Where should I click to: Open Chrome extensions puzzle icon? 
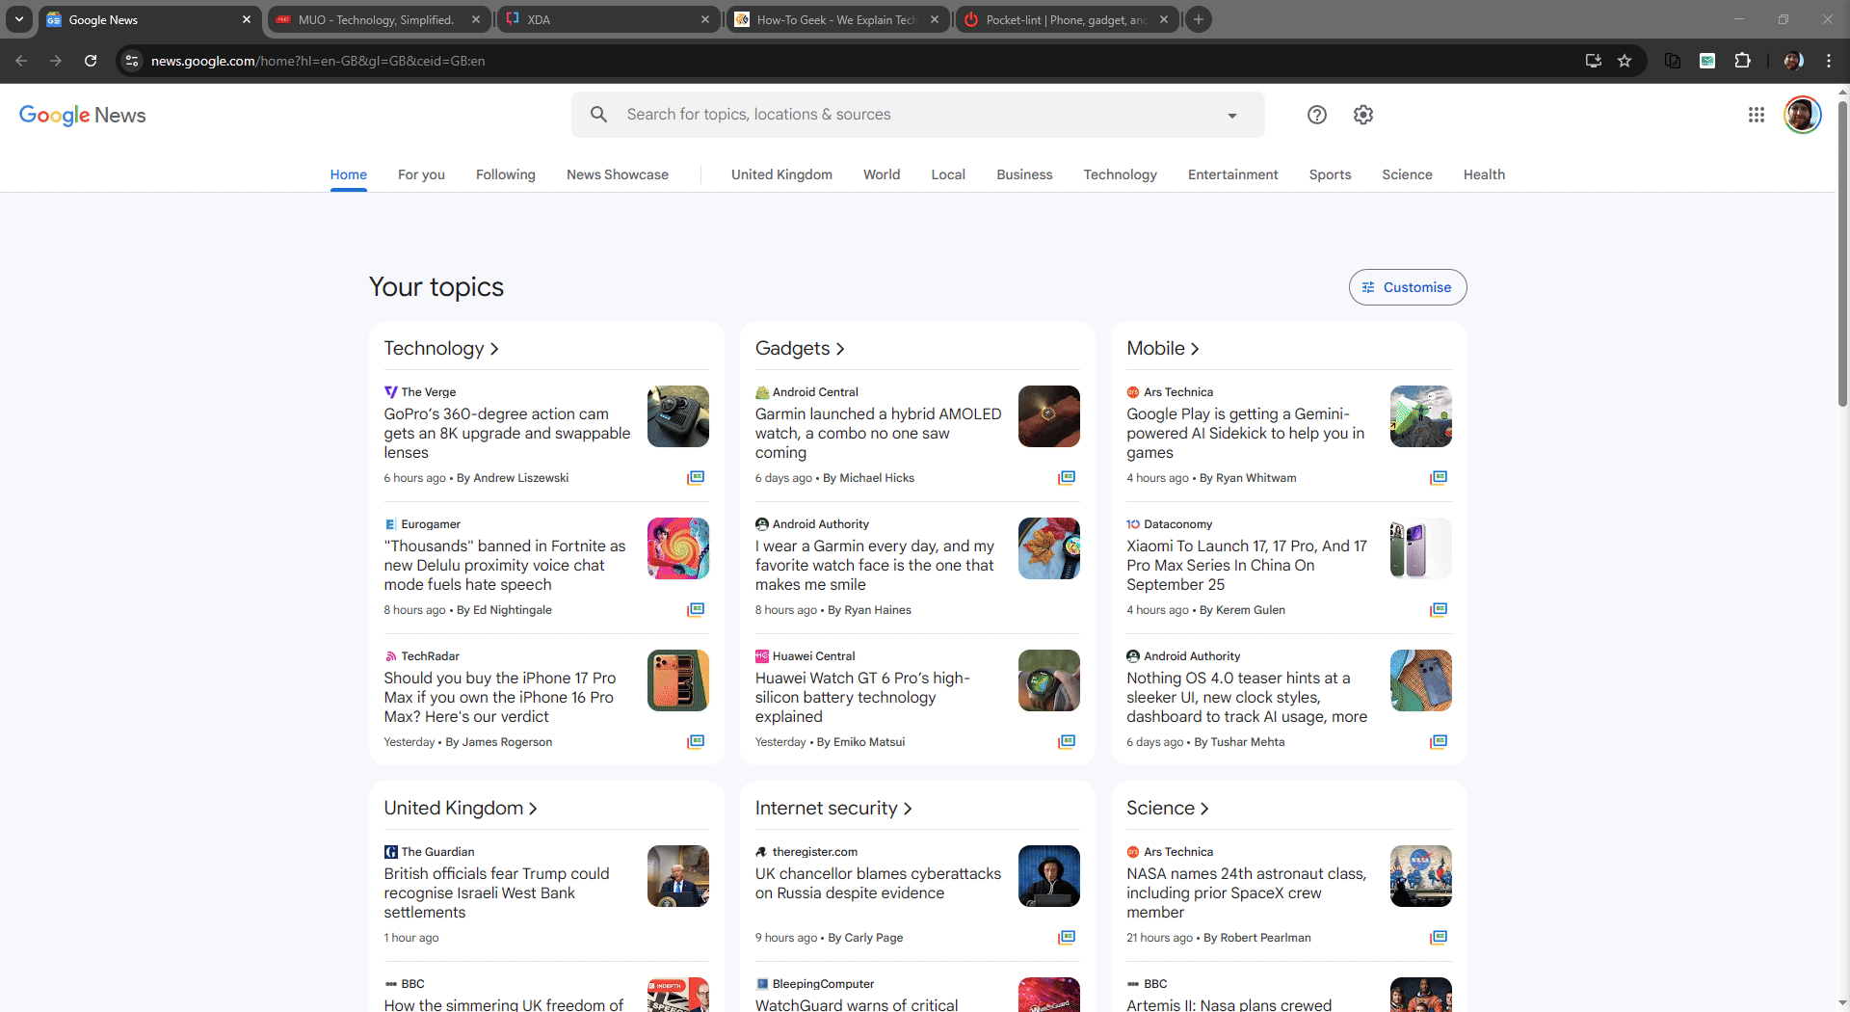point(1742,61)
